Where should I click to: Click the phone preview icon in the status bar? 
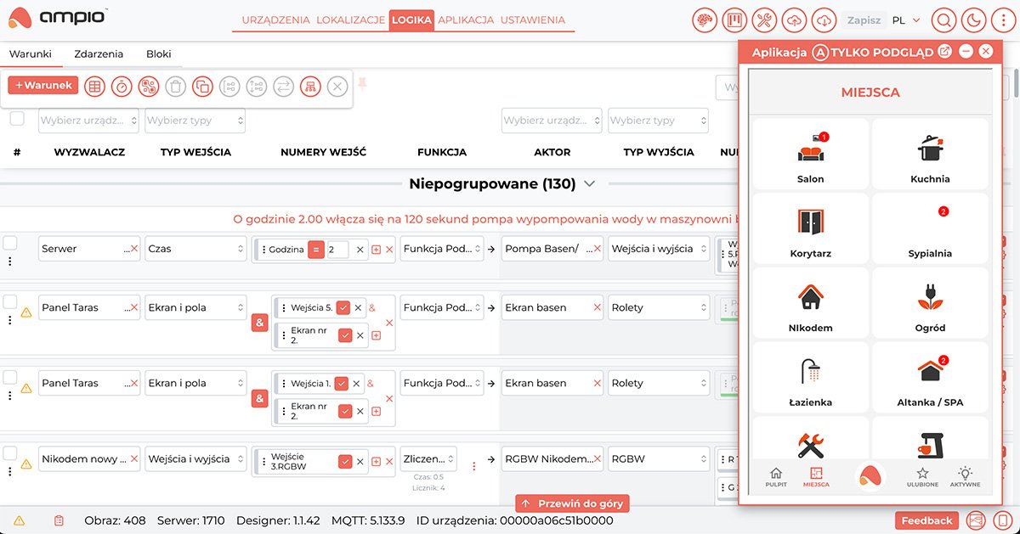[1004, 520]
